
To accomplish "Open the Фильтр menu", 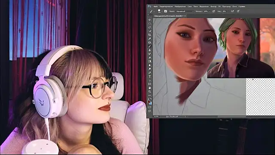I will point(213,6).
